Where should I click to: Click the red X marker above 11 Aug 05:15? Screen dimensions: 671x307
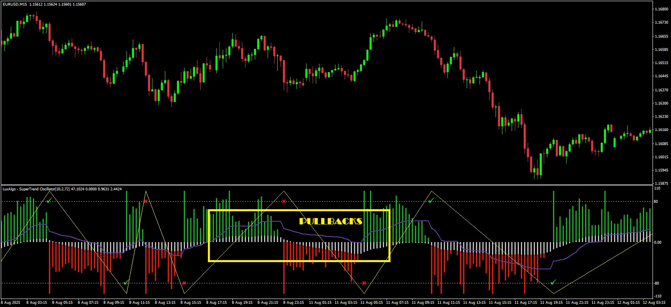tap(364, 283)
